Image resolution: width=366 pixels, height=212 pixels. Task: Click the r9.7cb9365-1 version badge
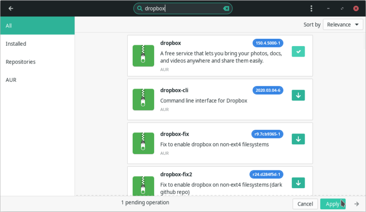[267, 134]
